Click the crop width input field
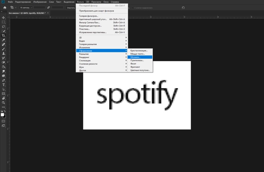 [x=40, y=8]
